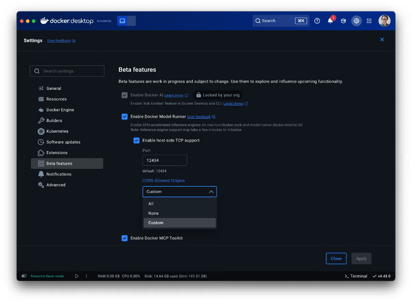Screen dimensions: 412x303
Task: Open Kubernetes settings section
Action: 67,131
